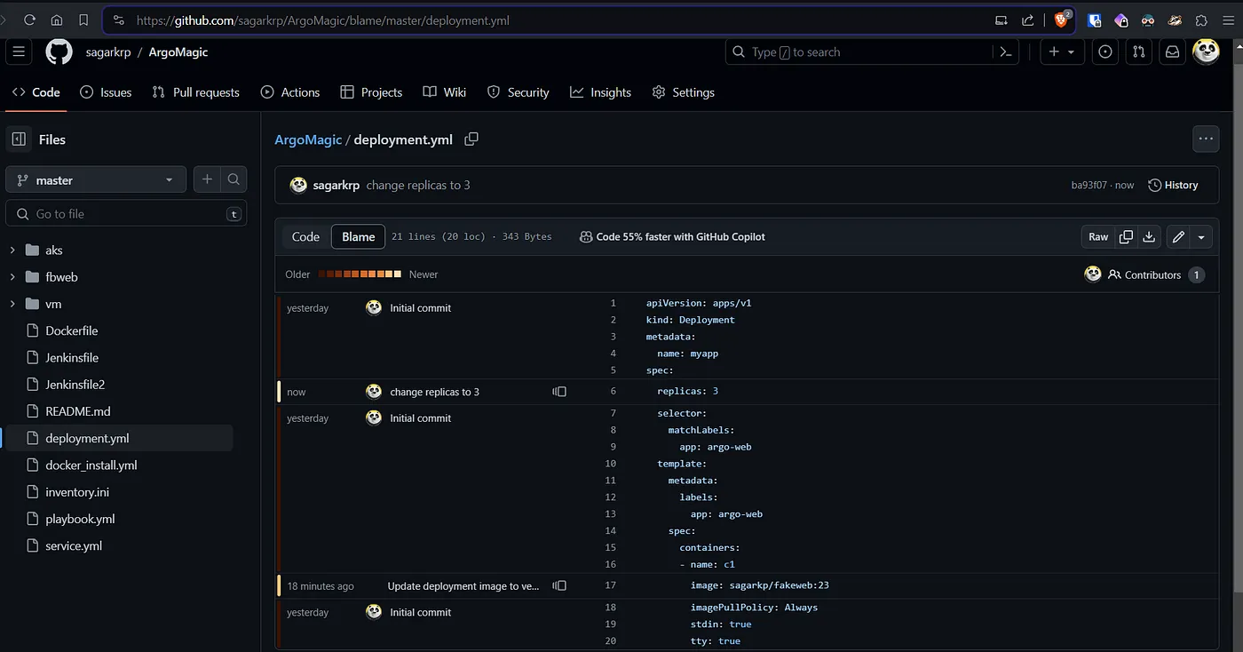The width and height of the screenshot is (1243, 652).
Task: Open the more file actions ellipsis menu
Action: (1206, 139)
